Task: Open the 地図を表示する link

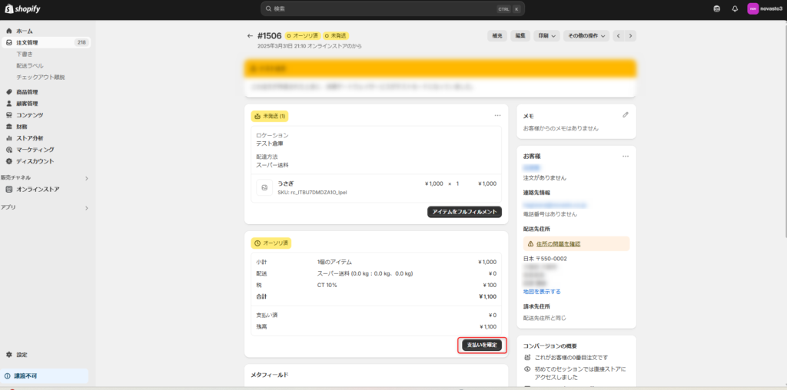Action: 542,292
